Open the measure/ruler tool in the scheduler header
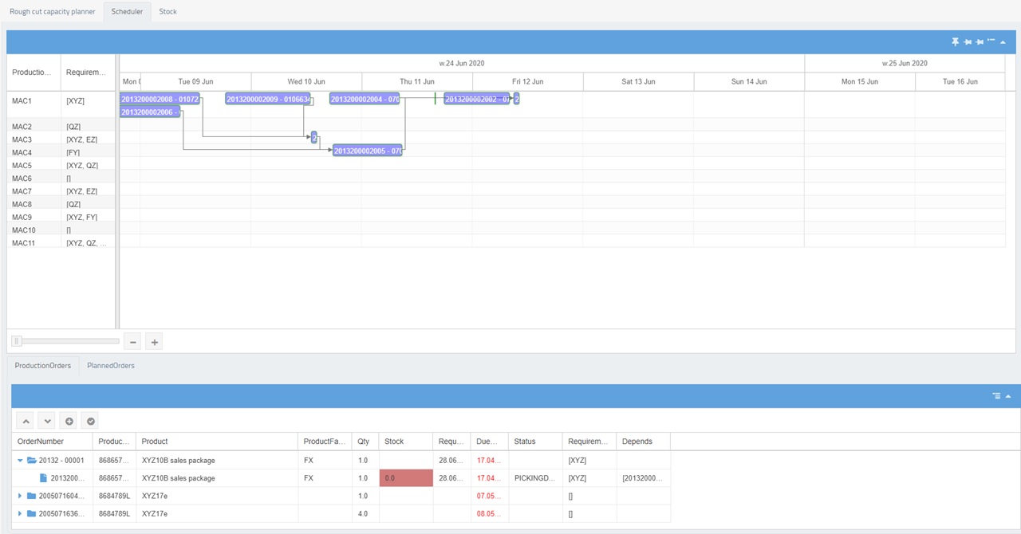Image resolution: width=1021 pixels, height=534 pixels. point(991,41)
